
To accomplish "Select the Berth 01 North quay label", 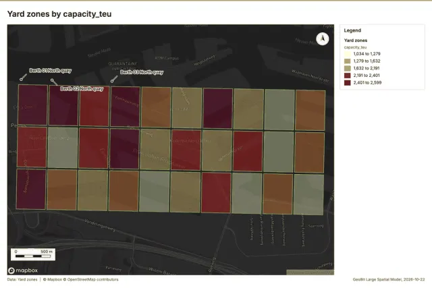I will click(51, 71).
